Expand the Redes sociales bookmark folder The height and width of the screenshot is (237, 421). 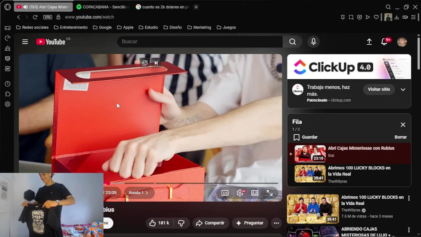pyautogui.click(x=32, y=27)
